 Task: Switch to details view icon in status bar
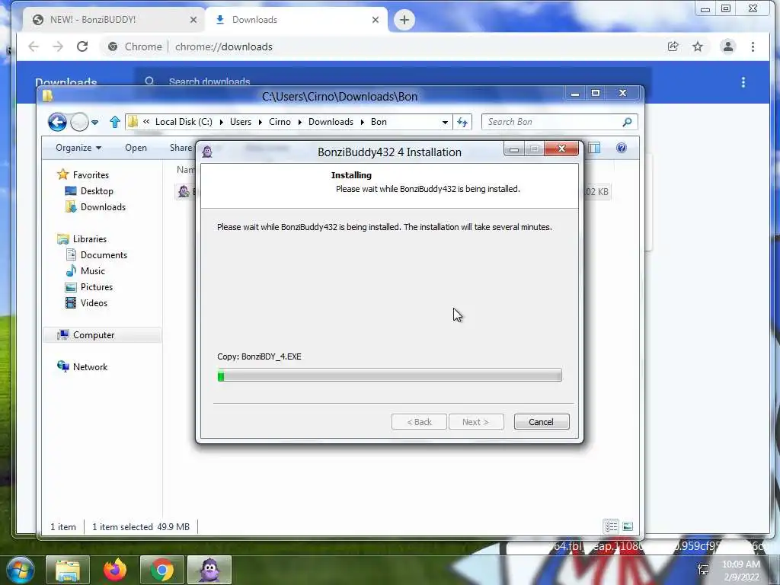612,526
